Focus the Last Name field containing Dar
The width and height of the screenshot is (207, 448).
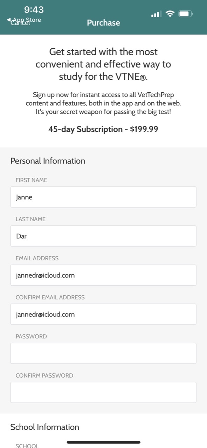[103, 236]
